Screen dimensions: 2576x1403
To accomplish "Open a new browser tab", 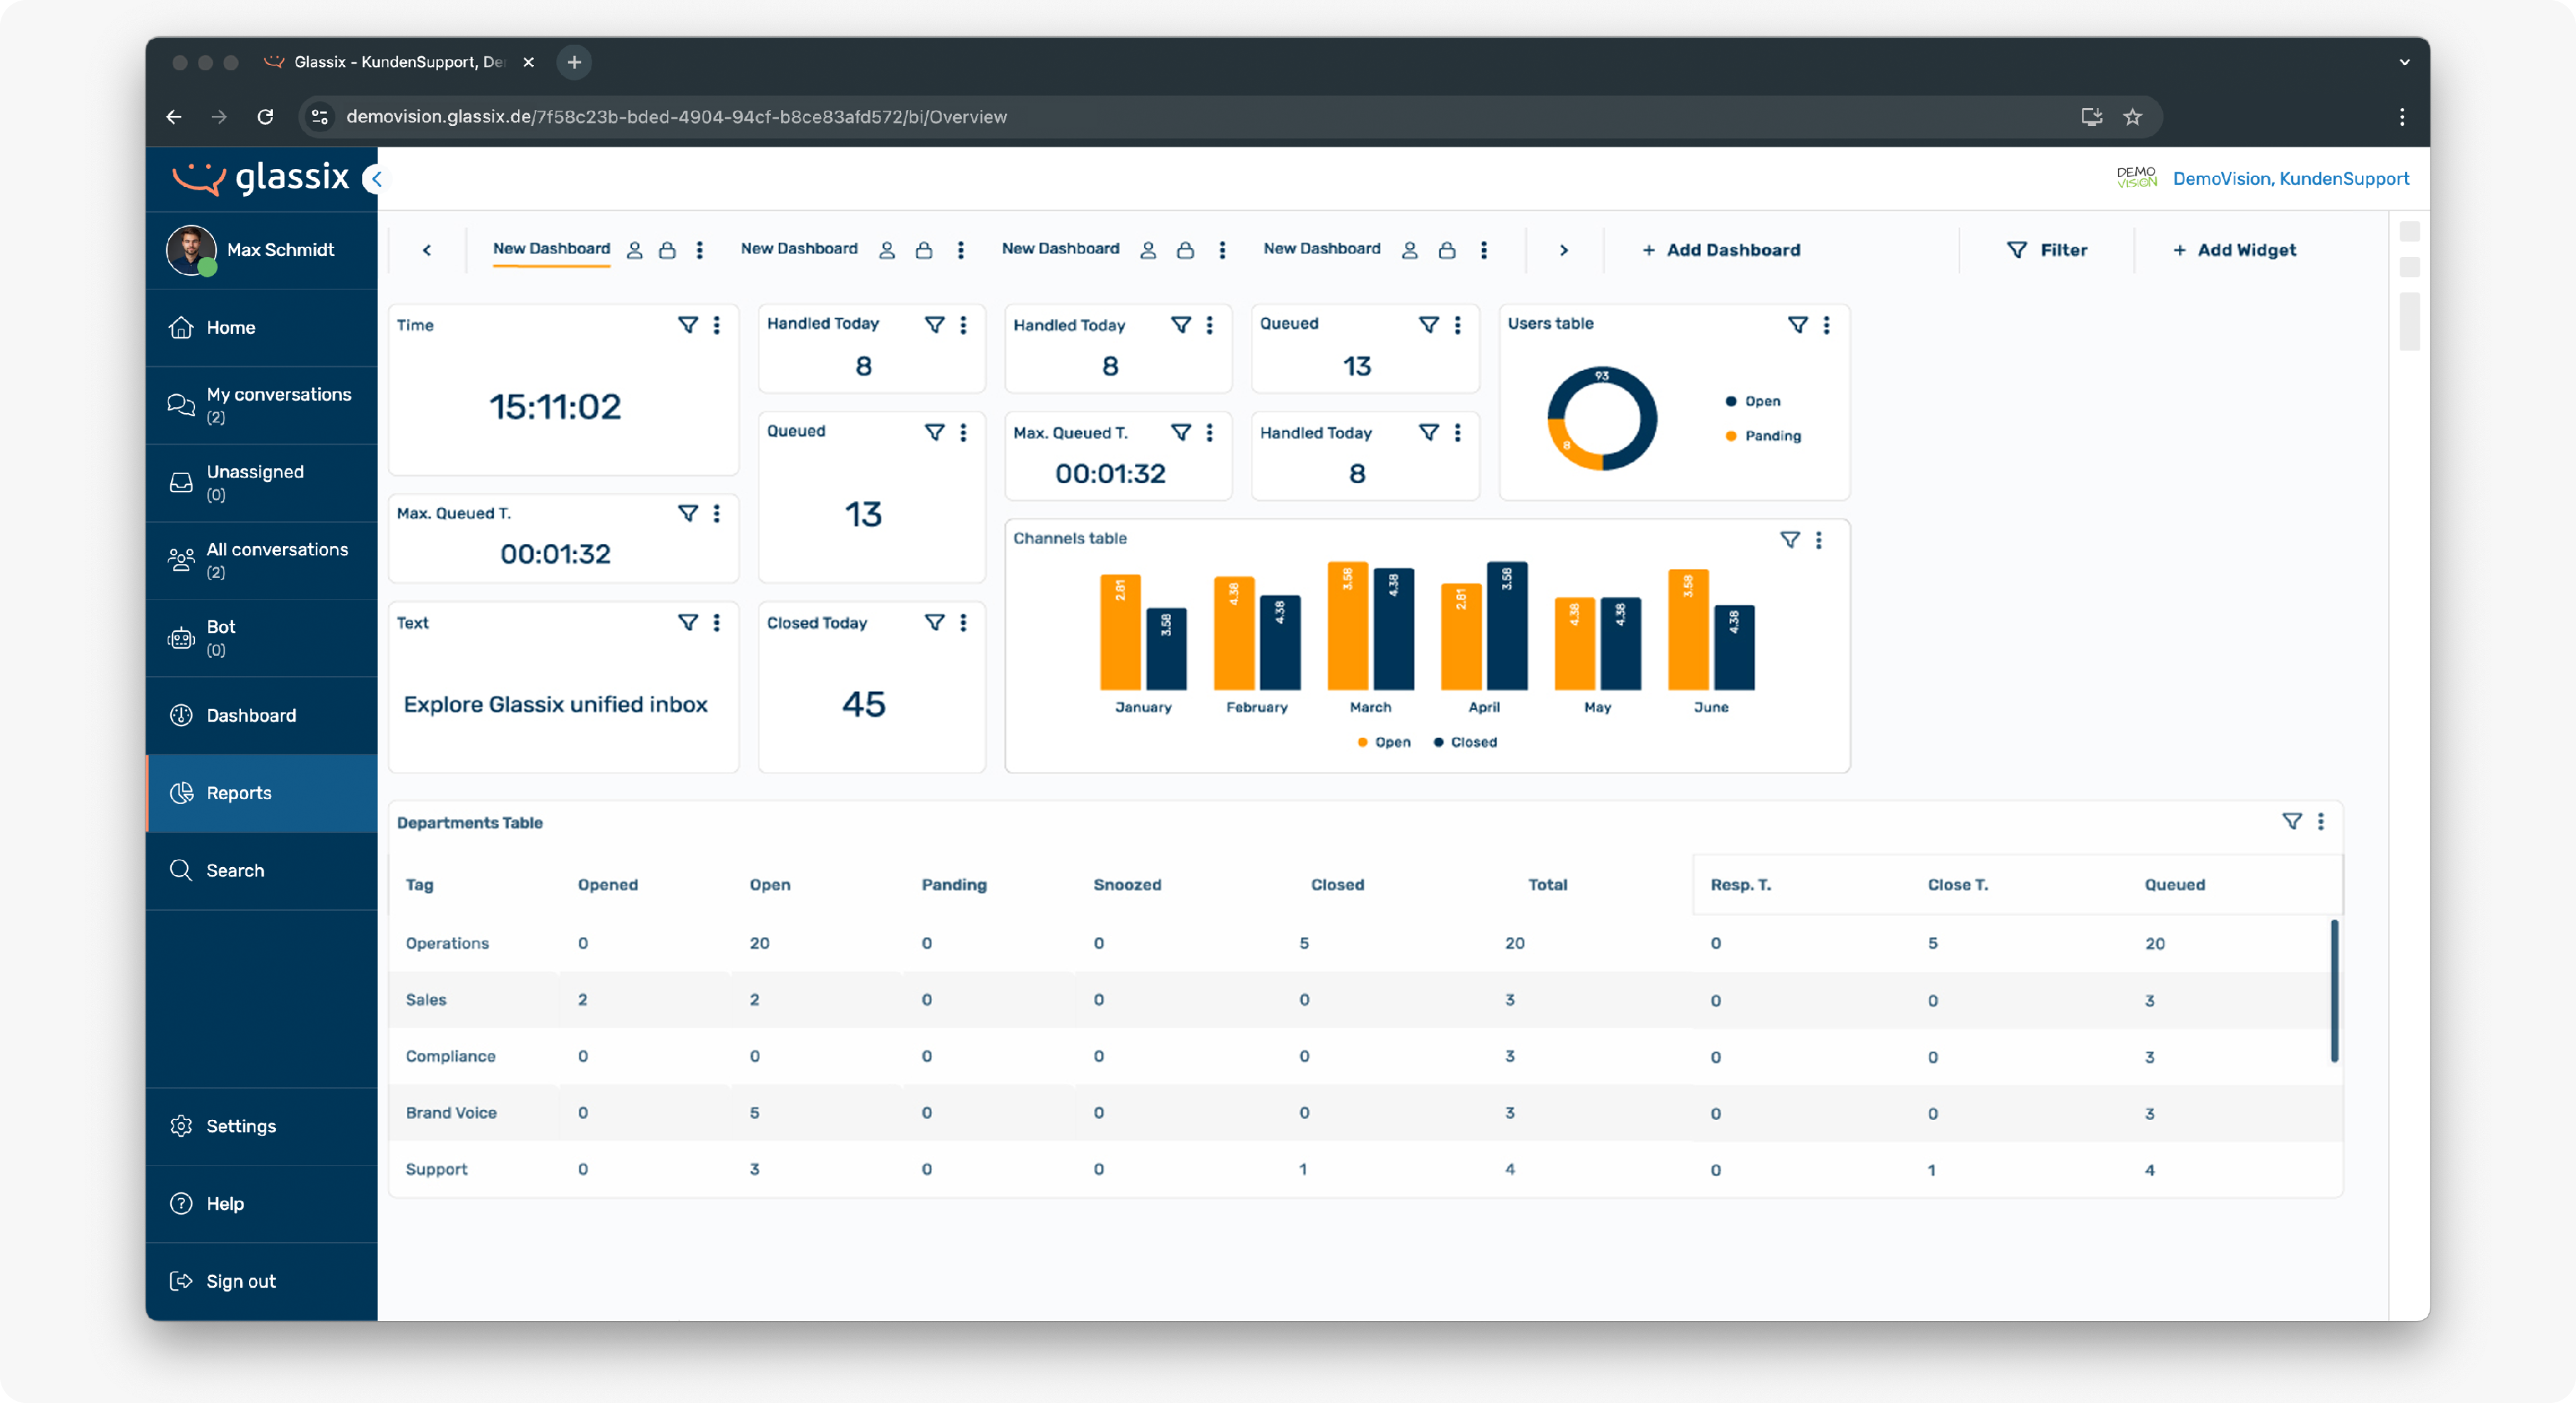I will coord(574,62).
